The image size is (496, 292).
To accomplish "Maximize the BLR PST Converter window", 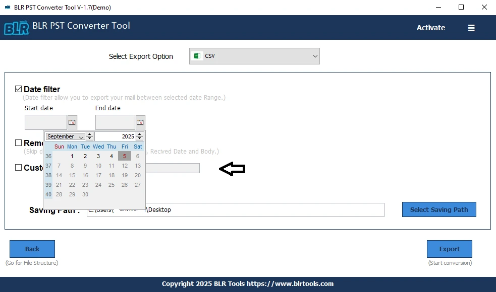I will click(461, 7).
